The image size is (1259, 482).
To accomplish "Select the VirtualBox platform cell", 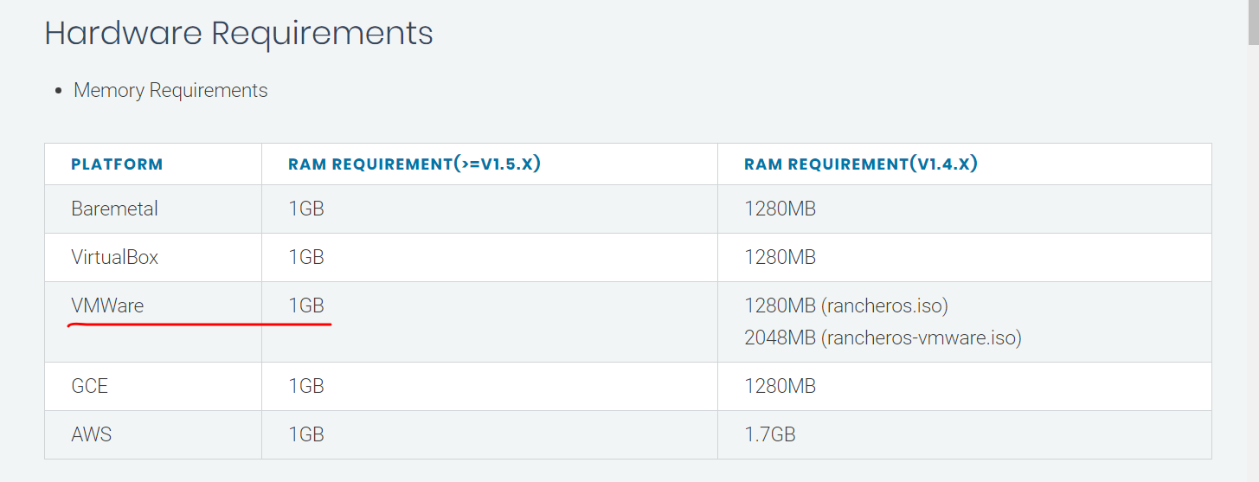I will pyautogui.click(x=114, y=257).
